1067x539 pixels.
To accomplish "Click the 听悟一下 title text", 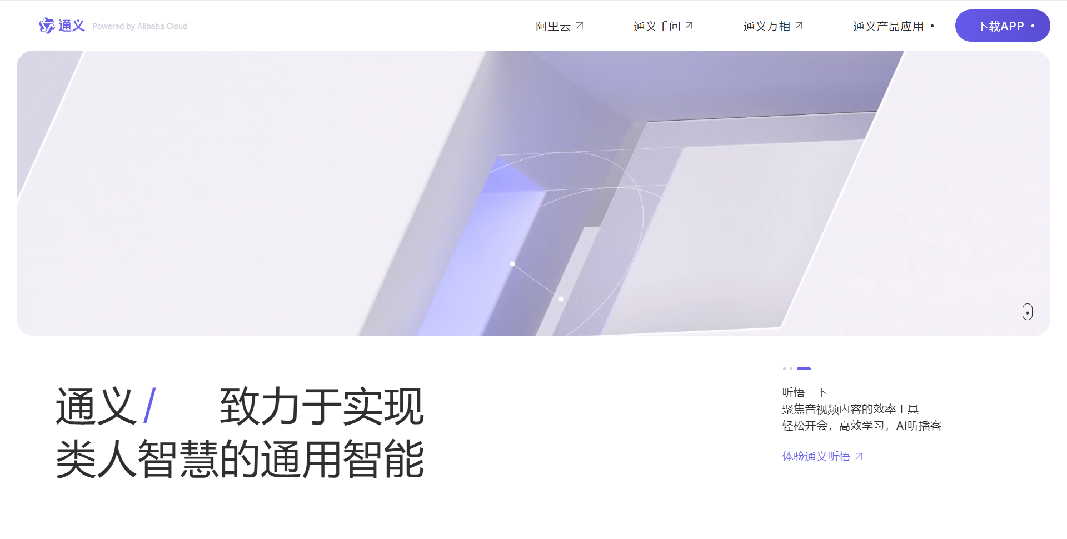I will pyautogui.click(x=805, y=392).
